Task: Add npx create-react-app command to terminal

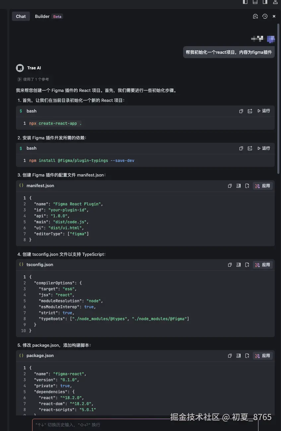Action: 250,111
